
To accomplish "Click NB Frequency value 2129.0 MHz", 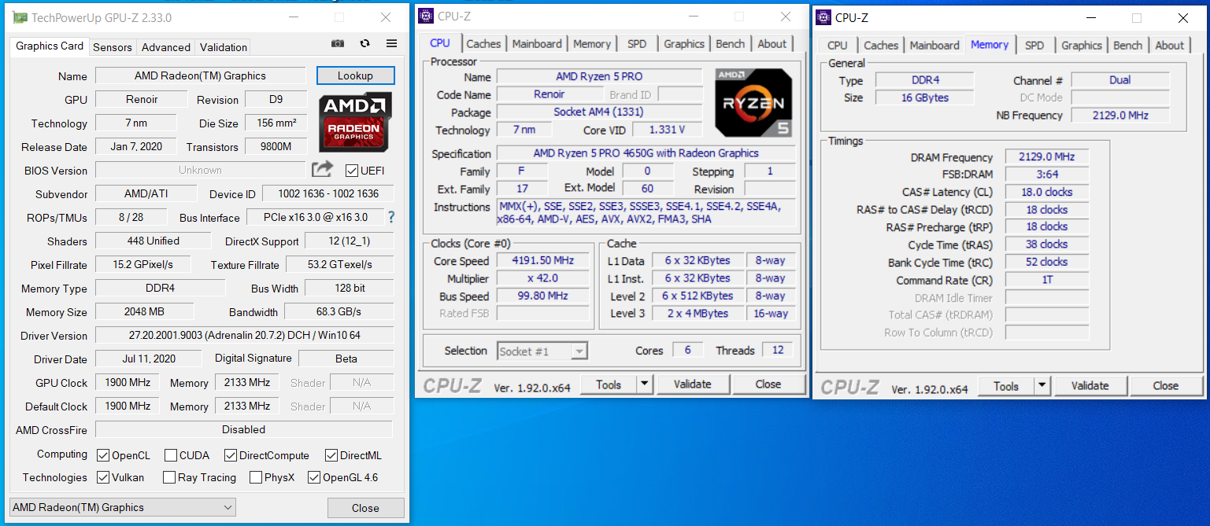I will (x=1119, y=115).
